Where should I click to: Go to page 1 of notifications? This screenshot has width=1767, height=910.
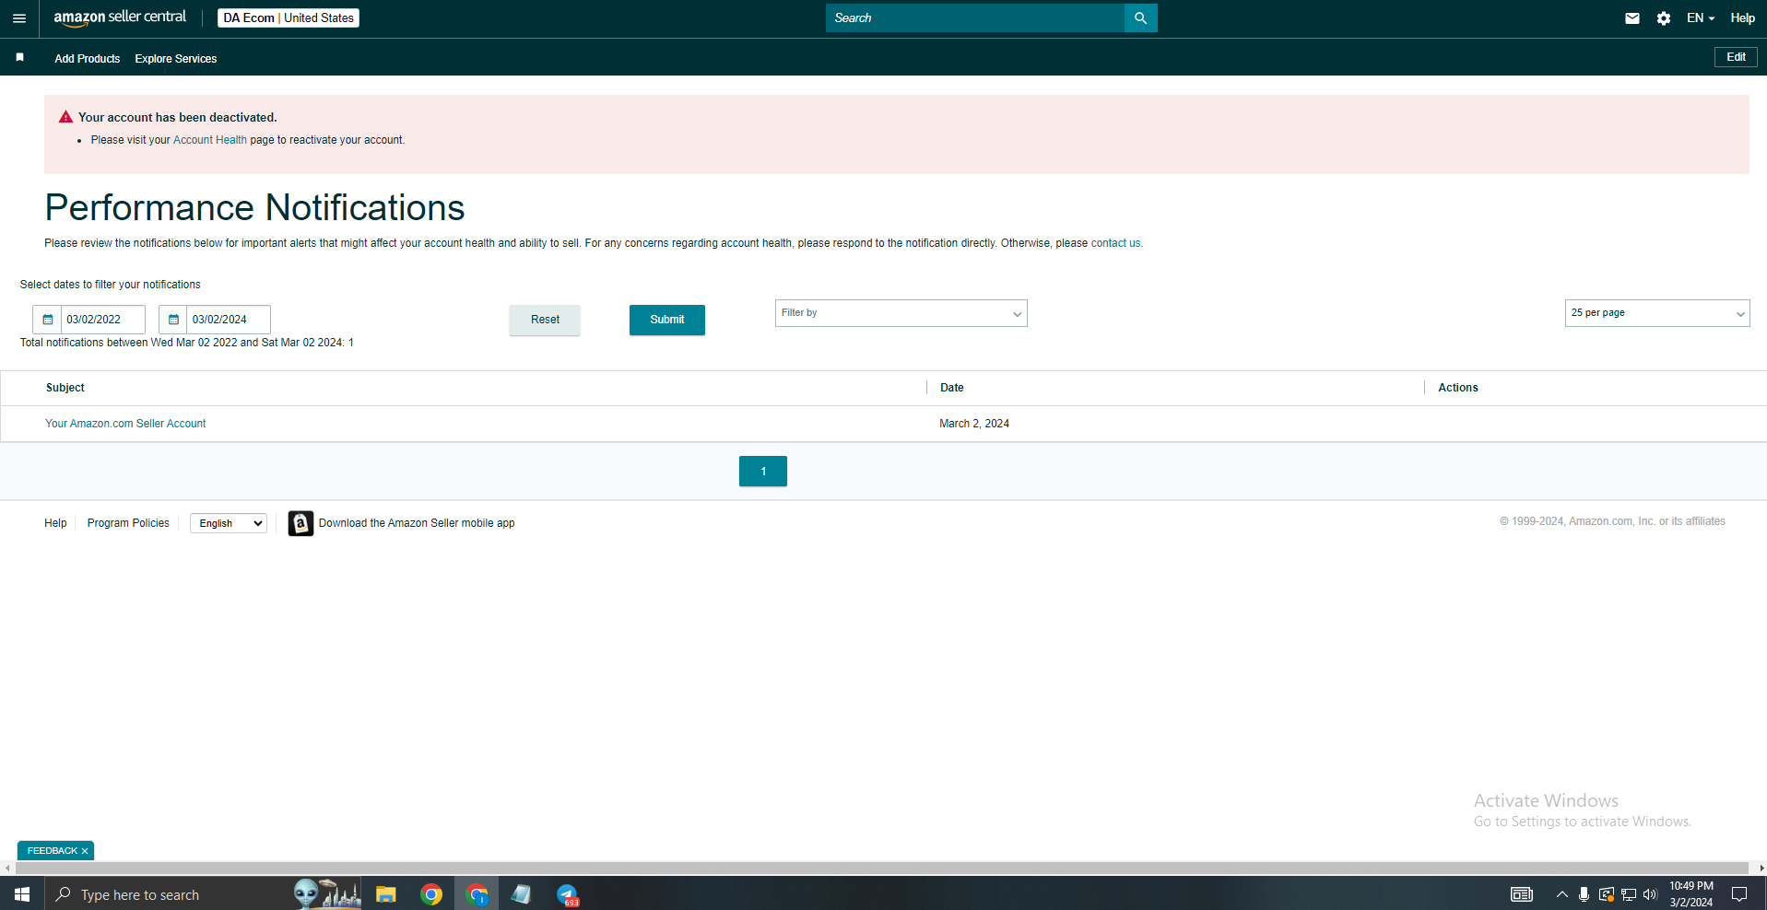click(x=763, y=472)
